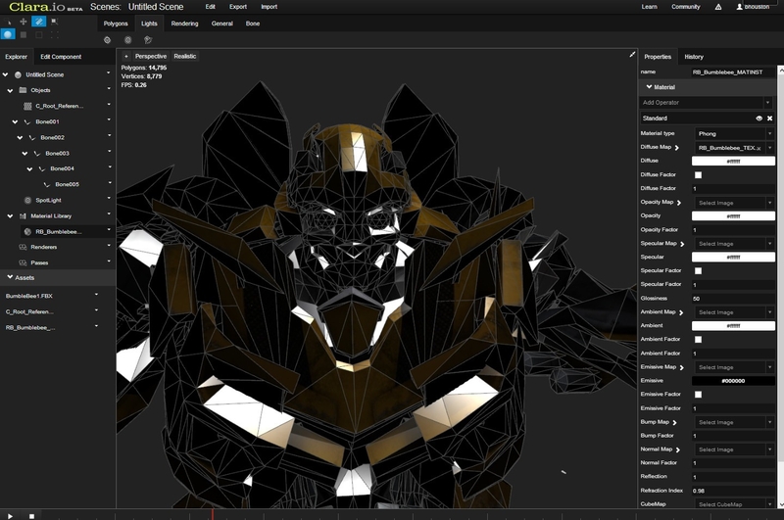This screenshot has width=784, height=520.
Task: Remove the Standard operator with X icon
Action: pos(770,118)
